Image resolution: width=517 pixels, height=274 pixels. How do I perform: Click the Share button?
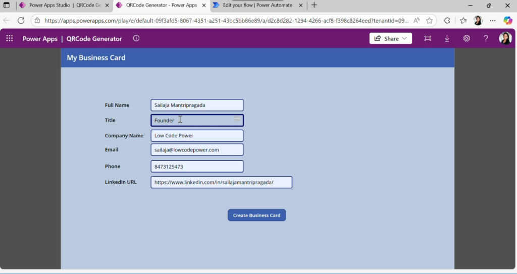390,38
